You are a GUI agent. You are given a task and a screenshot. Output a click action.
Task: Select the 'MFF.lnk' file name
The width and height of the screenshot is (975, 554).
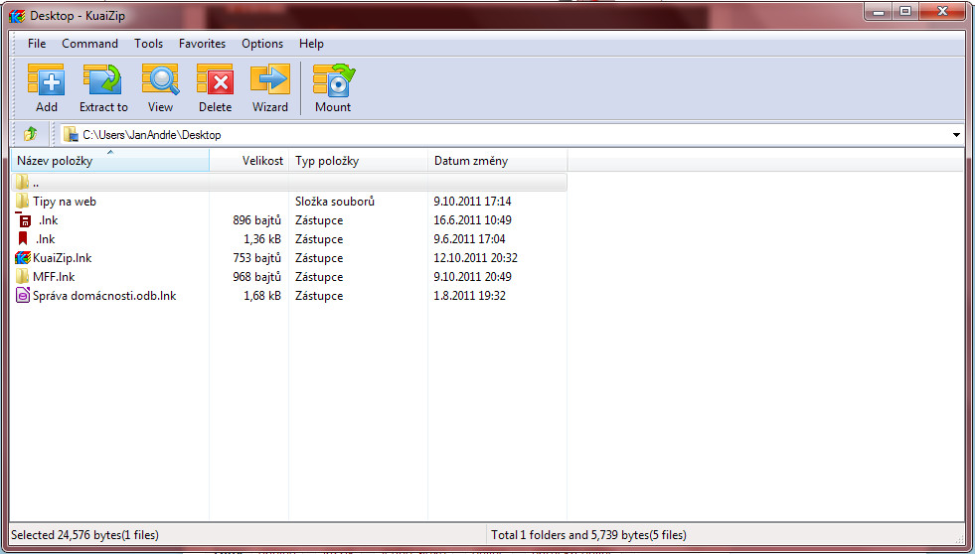click(54, 276)
